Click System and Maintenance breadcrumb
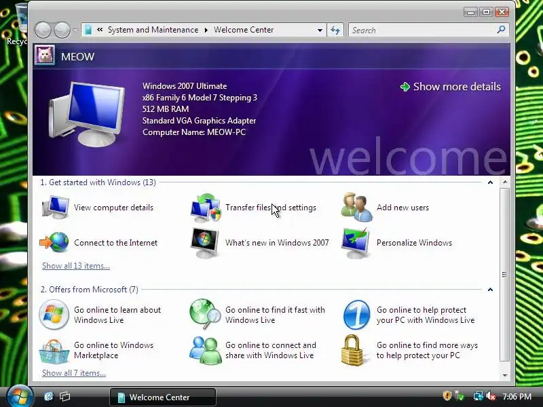 pyautogui.click(x=153, y=30)
